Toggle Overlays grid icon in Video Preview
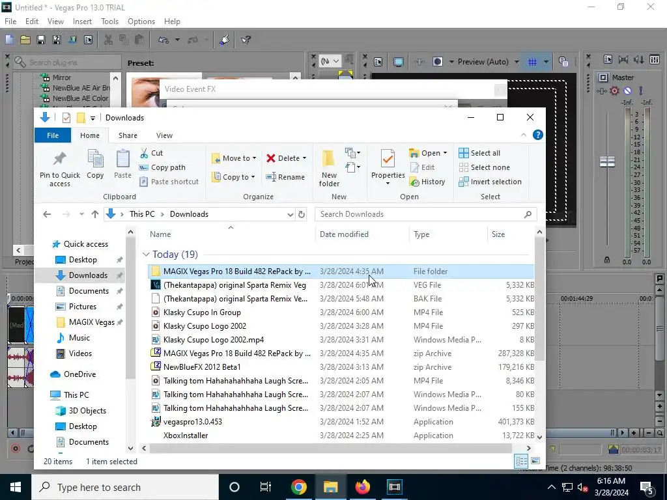The width and height of the screenshot is (667, 500). click(532, 62)
